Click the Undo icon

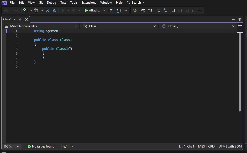pyautogui.click(x=63, y=10)
